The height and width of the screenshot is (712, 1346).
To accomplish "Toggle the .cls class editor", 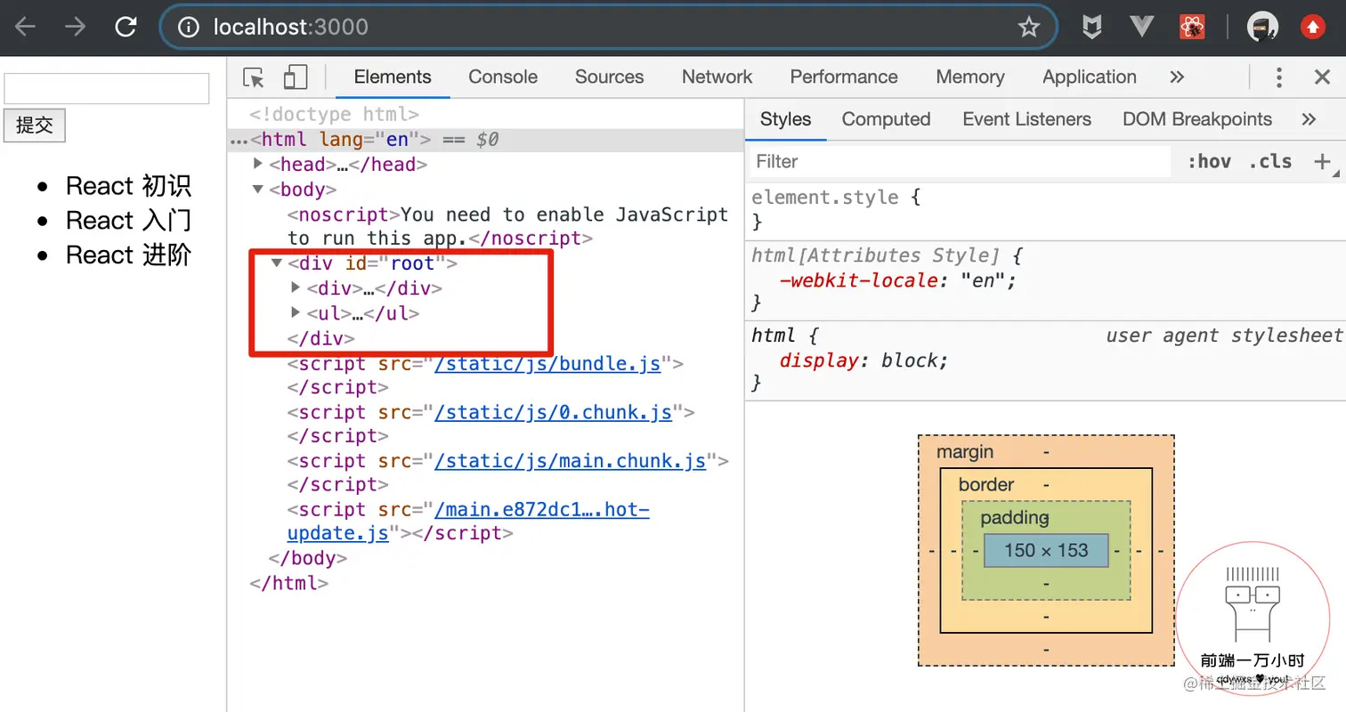I will pyautogui.click(x=1270, y=161).
